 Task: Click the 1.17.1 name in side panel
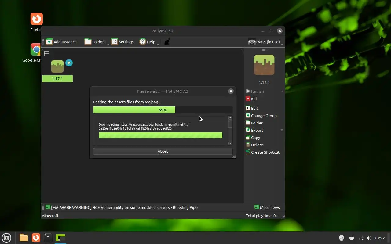[264, 82]
